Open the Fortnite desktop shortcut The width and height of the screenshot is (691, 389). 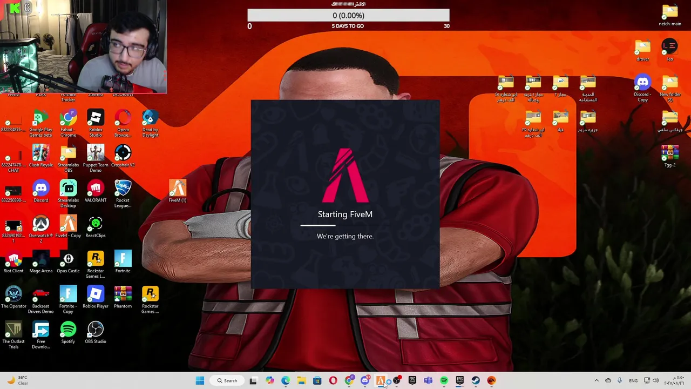coord(123,261)
